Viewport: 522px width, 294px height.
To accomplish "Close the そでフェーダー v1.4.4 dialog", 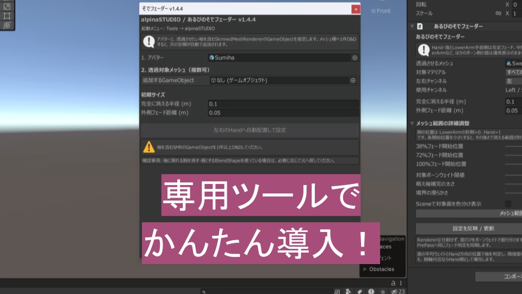I will pyautogui.click(x=356, y=9).
